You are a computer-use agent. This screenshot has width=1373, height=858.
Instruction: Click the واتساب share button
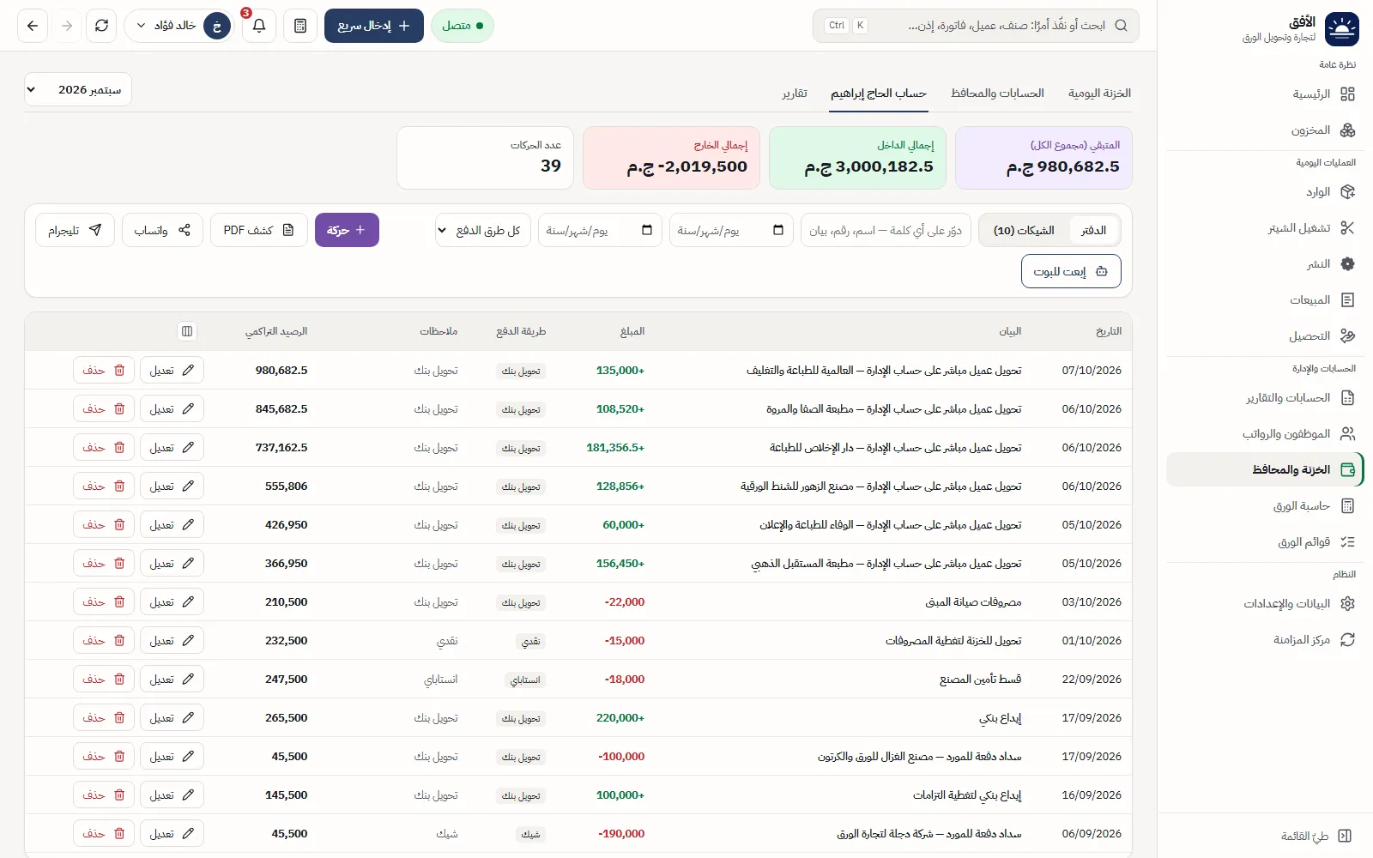tap(162, 230)
